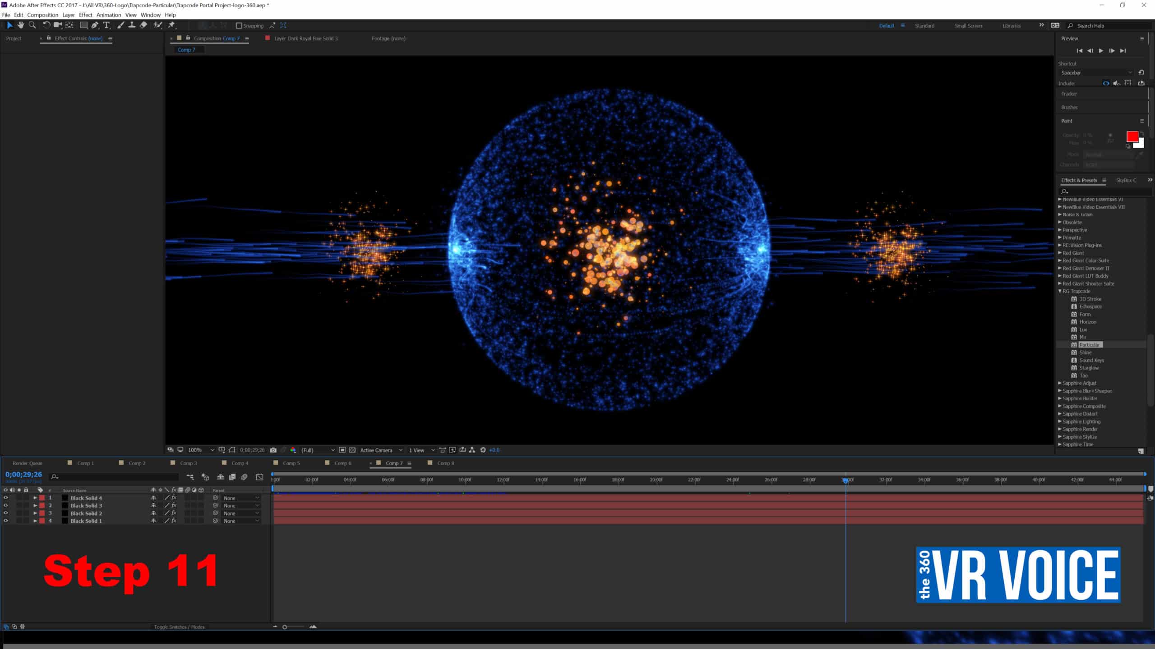Viewport: 1155px width, 649px height.
Task: Click the current time display 0;00;29;26
Action: [x=23, y=474]
